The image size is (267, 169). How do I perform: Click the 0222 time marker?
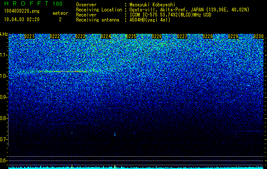(55, 36)
